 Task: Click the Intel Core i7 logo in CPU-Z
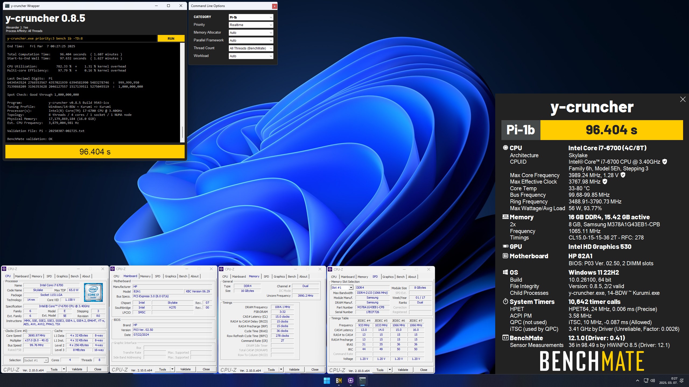point(93,292)
